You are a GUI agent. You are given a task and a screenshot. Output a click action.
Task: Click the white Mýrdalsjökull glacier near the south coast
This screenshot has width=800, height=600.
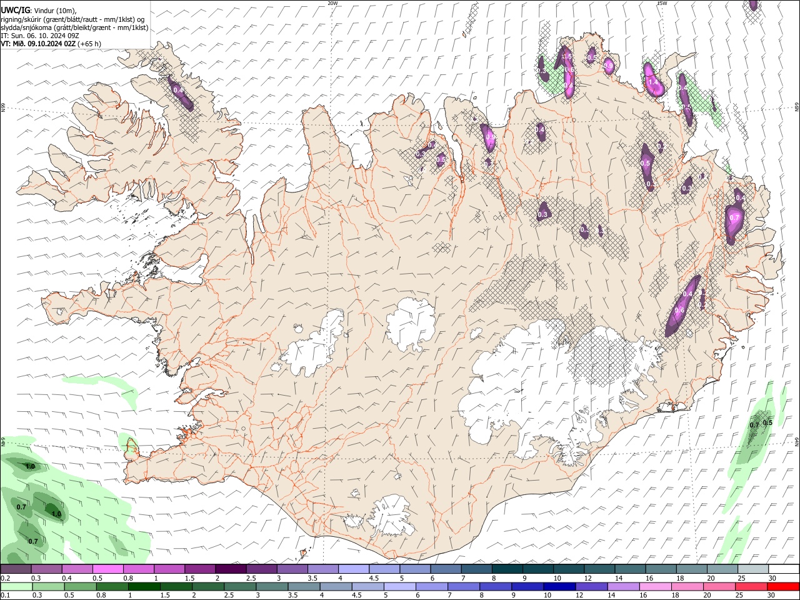392,516
